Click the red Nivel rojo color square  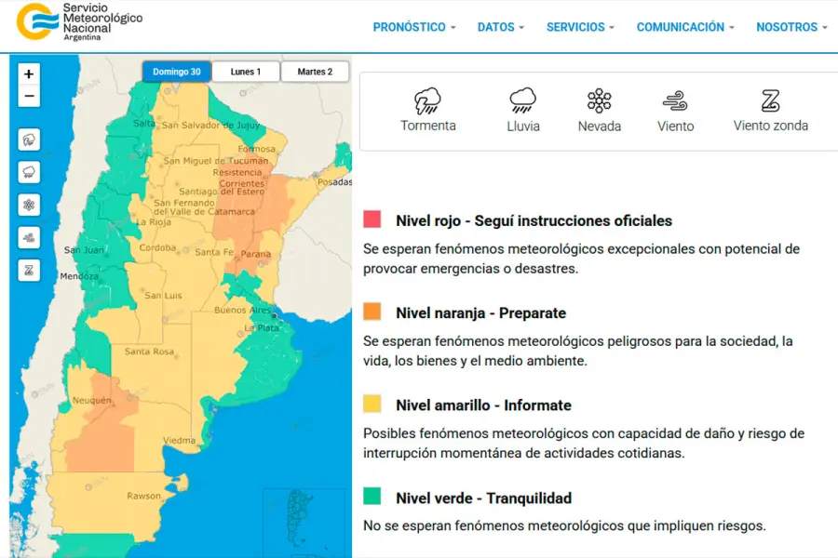pos(372,219)
